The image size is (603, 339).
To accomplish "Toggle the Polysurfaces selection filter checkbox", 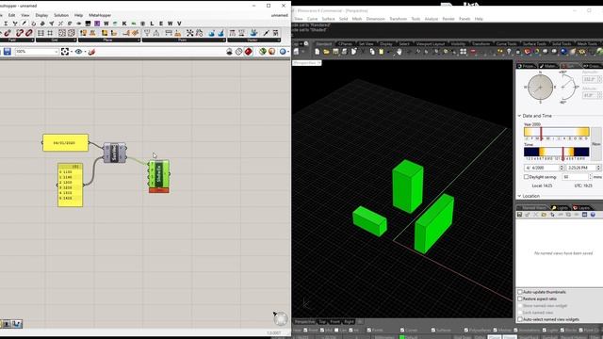I will (465, 331).
